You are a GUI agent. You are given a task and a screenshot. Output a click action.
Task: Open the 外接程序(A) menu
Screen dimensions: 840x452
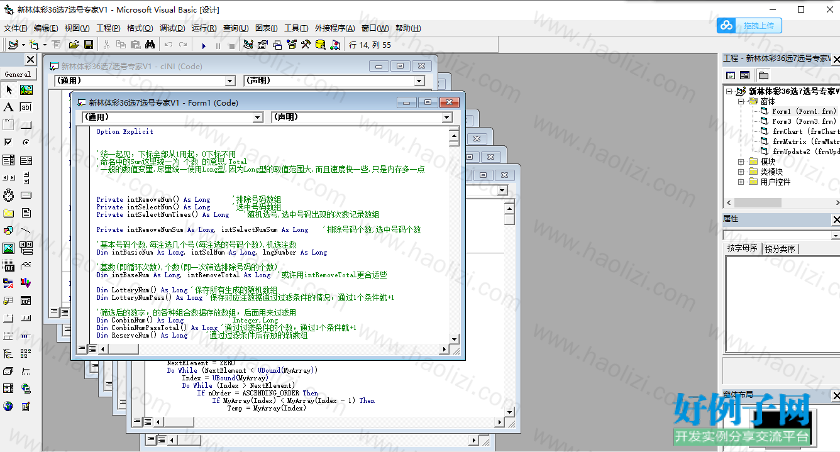pyautogui.click(x=334, y=28)
